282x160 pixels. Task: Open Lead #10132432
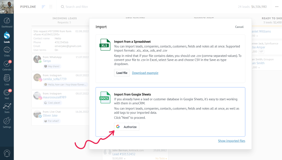coord(124,154)
